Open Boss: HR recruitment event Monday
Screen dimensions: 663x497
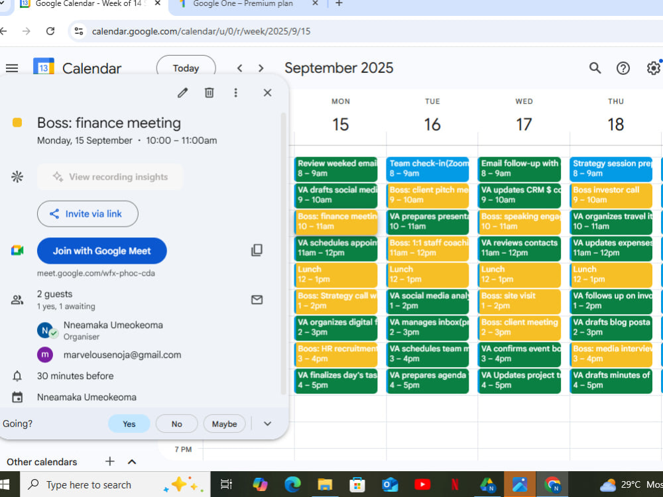pyautogui.click(x=335, y=354)
